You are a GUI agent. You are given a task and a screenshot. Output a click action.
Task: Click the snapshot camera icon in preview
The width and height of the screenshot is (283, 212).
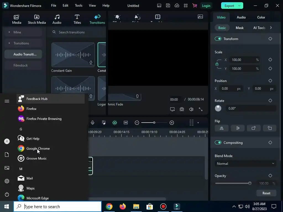[182, 109]
